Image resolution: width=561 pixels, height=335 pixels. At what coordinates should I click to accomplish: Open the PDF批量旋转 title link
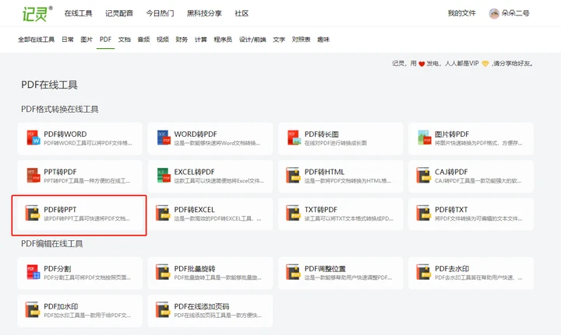pyautogui.click(x=195, y=269)
